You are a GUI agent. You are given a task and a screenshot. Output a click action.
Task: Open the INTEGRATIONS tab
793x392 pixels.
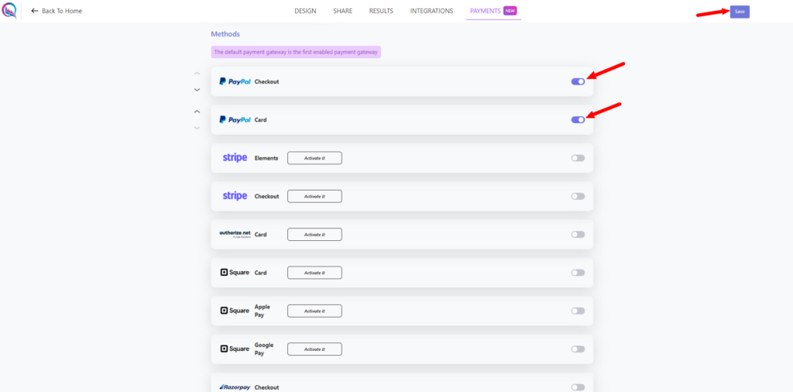click(431, 11)
